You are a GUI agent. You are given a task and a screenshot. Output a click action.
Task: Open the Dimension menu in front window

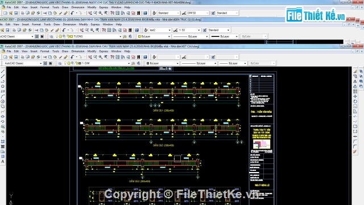click(78, 51)
